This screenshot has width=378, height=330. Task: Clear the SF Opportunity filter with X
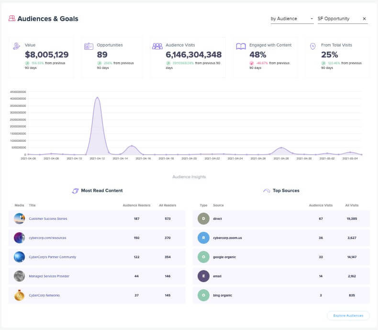pos(364,19)
